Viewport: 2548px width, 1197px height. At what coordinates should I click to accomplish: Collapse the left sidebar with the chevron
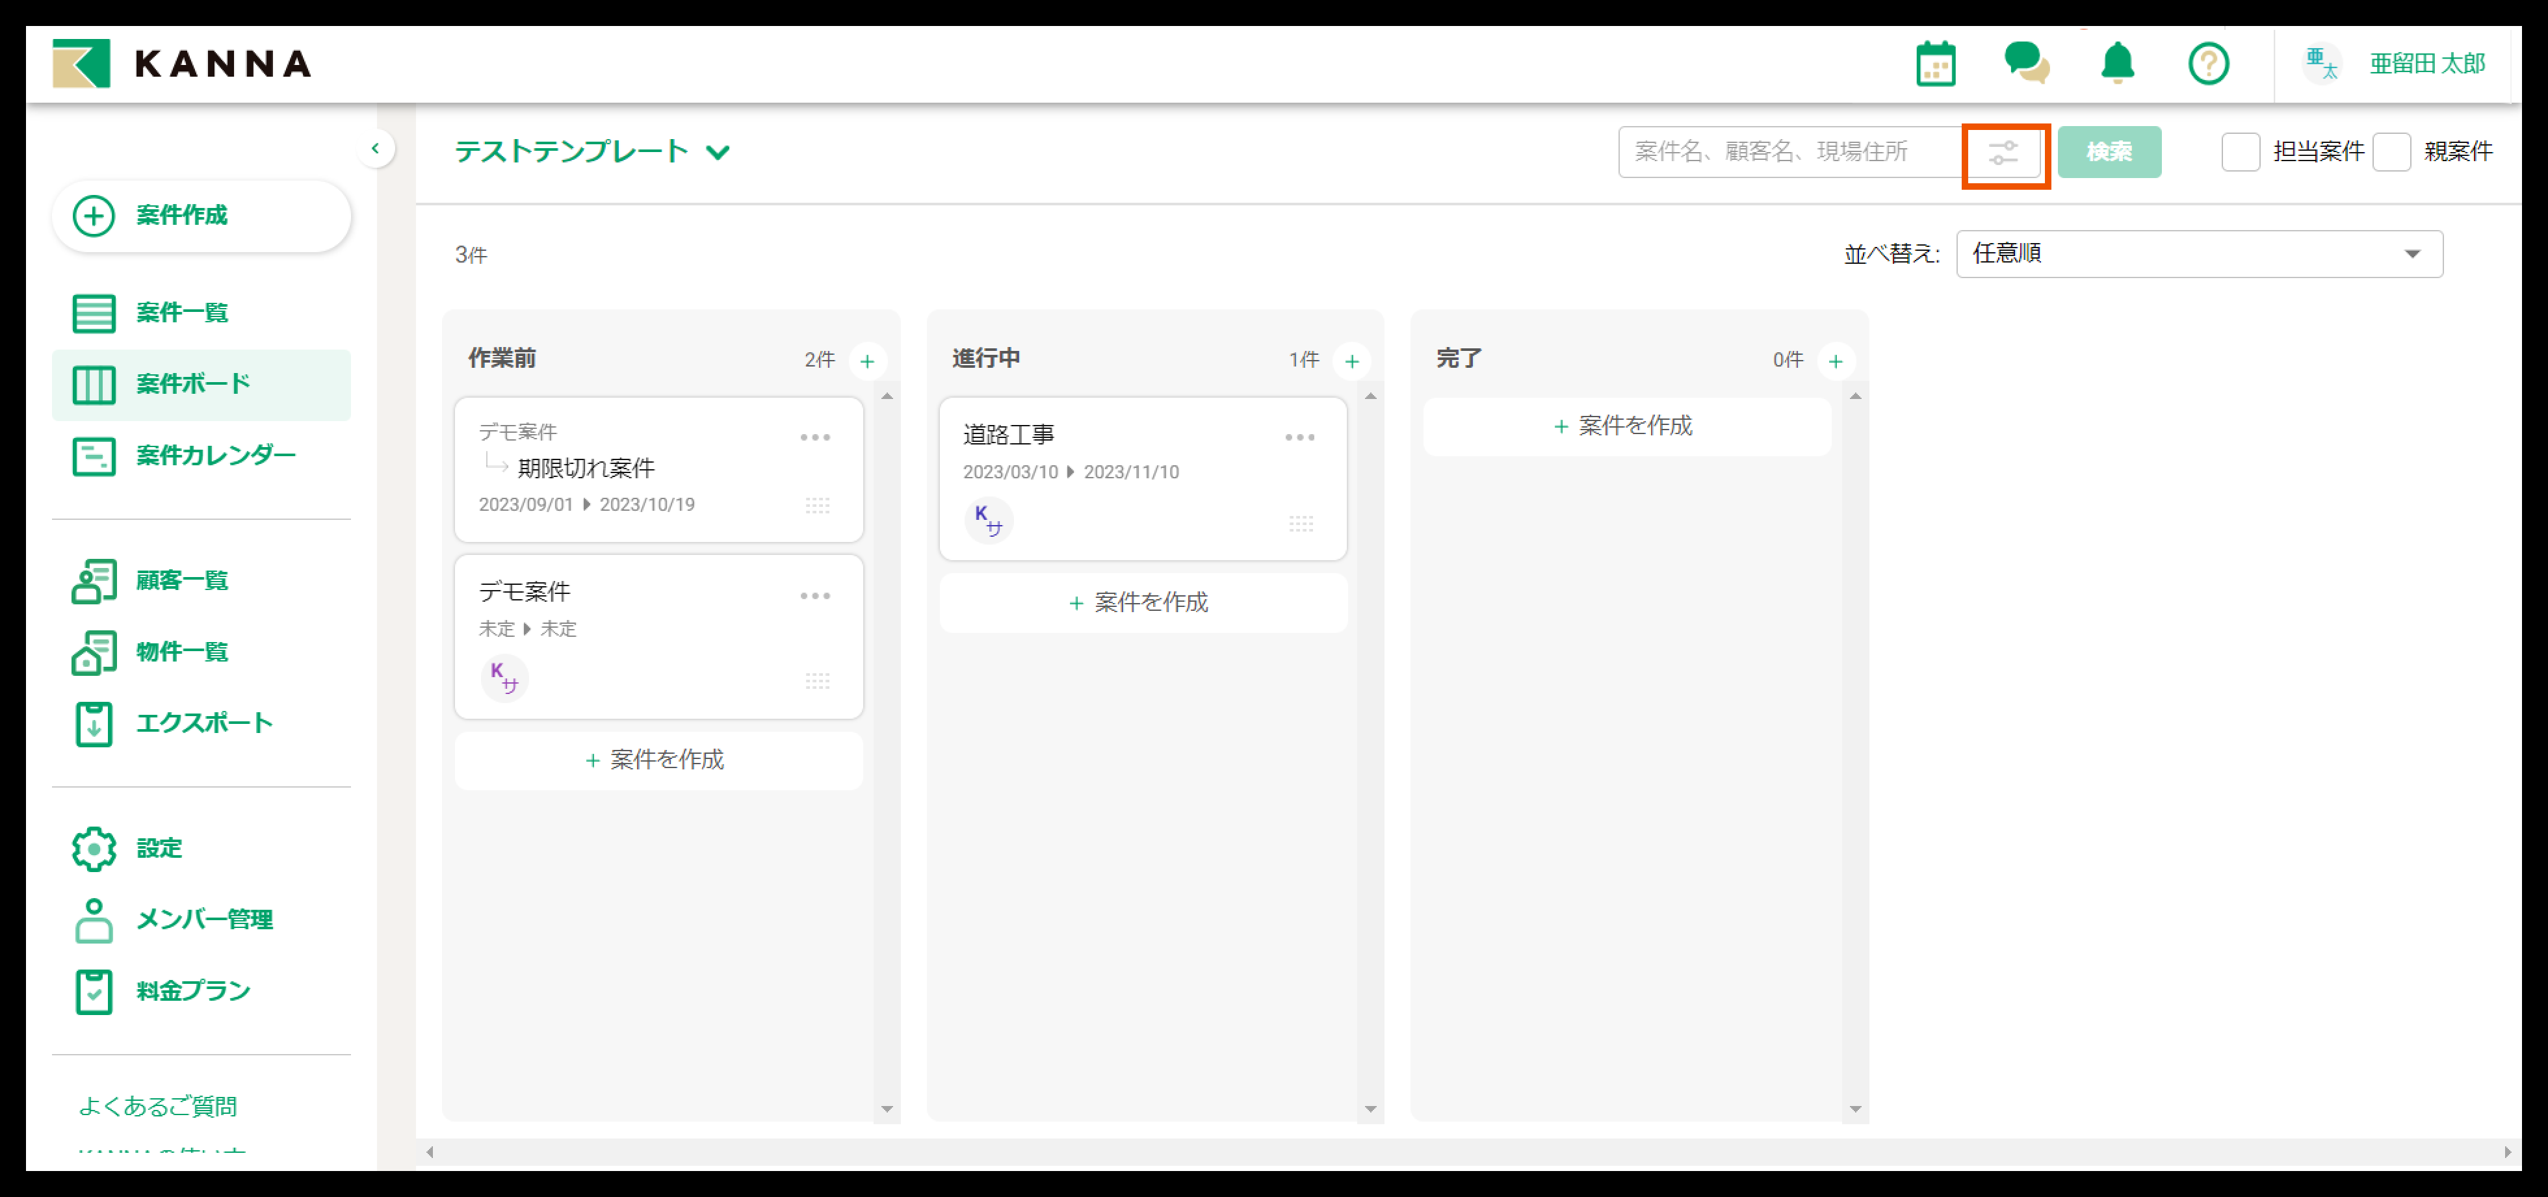[x=375, y=148]
